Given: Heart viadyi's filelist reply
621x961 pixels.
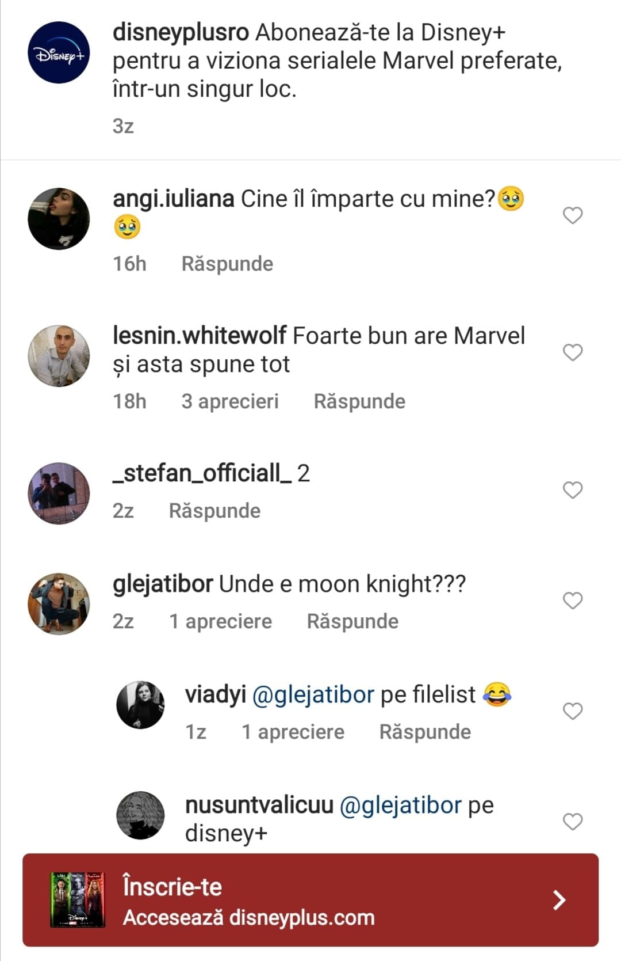Looking at the screenshot, I should tap(572, 711).
